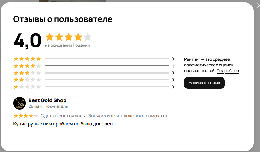Open the Подробнее link about rating
The width and height of the screenshot is (260, 152).
tap(227, 71)
